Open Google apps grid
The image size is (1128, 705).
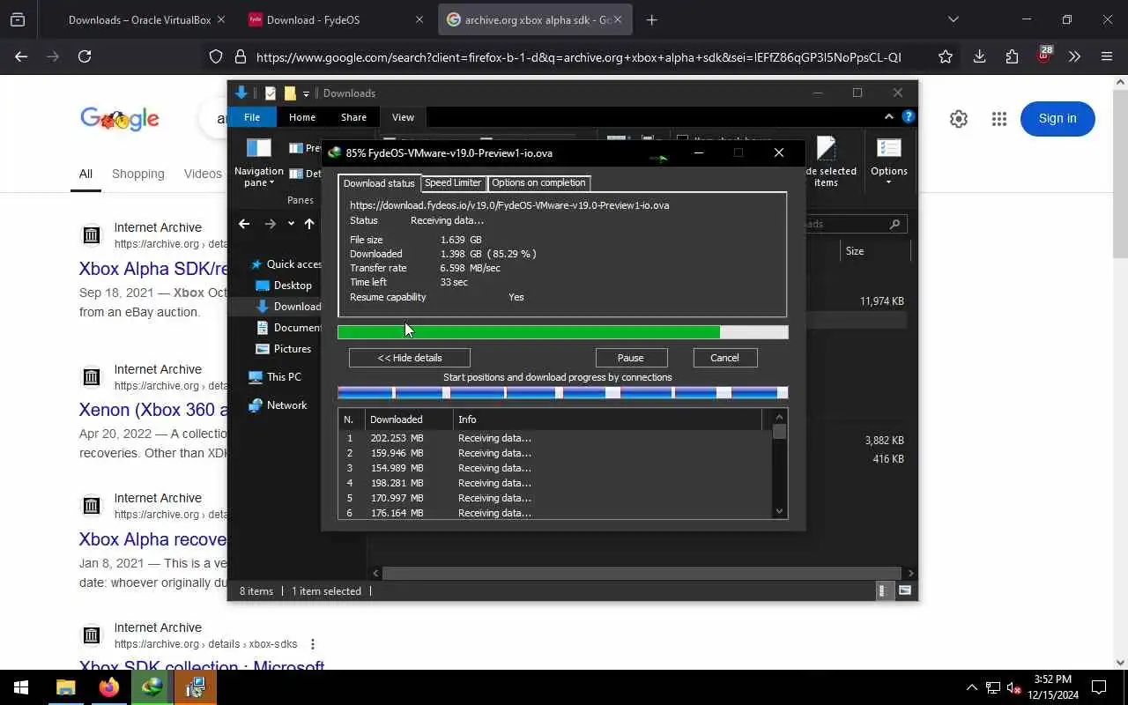(x=998, y=119)
